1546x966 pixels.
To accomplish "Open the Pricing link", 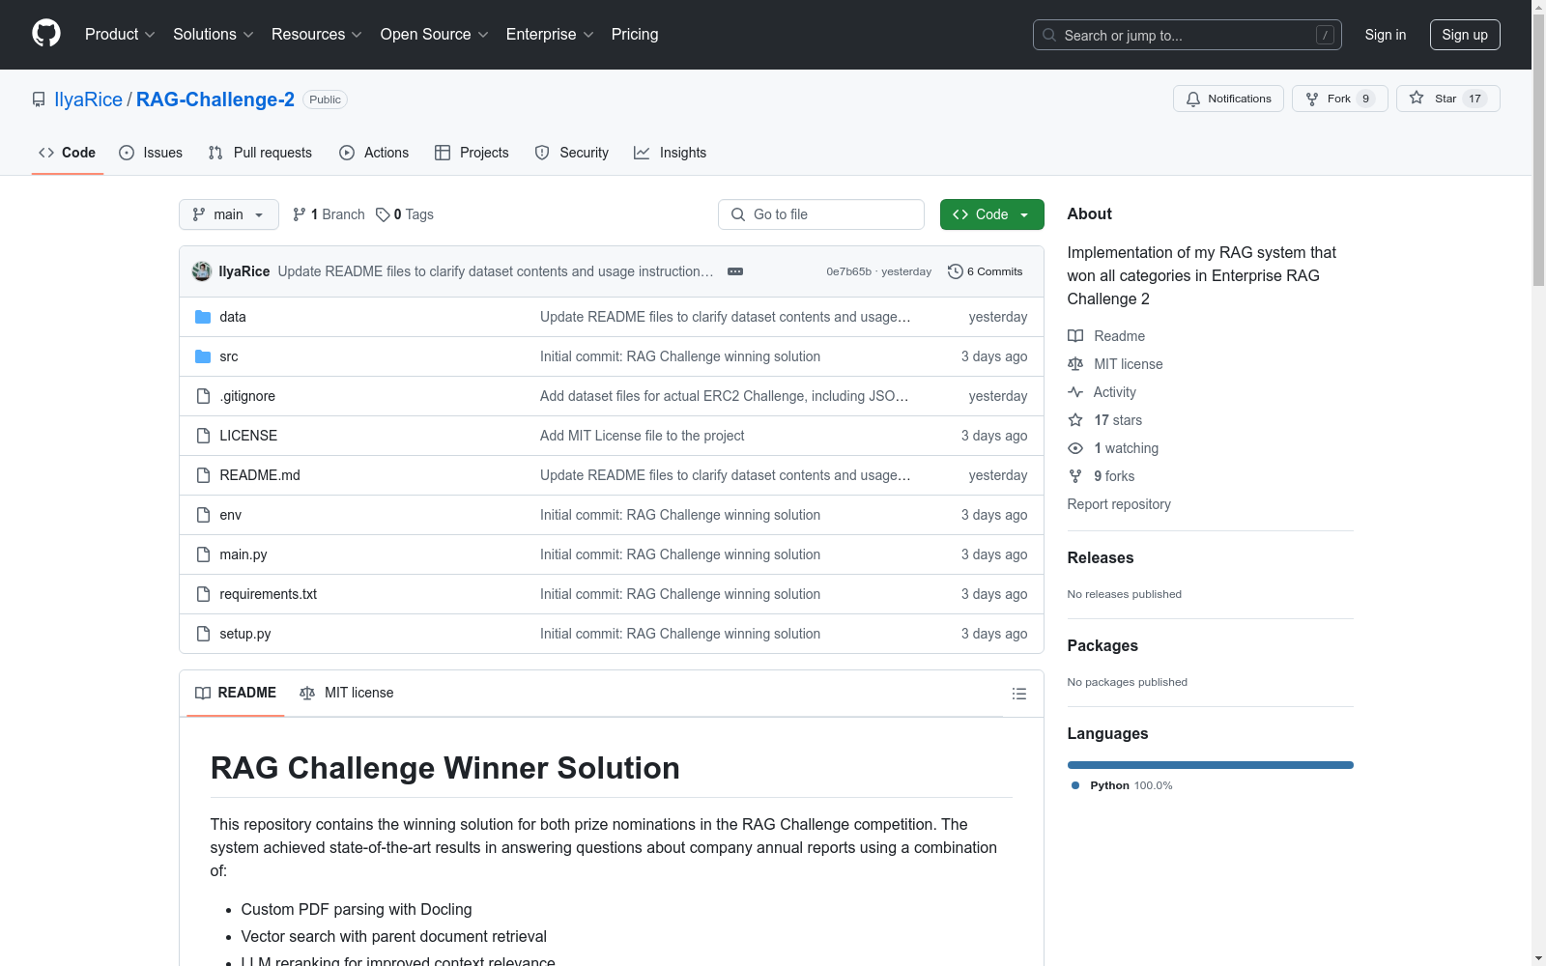I will click(x=635, y=35).
